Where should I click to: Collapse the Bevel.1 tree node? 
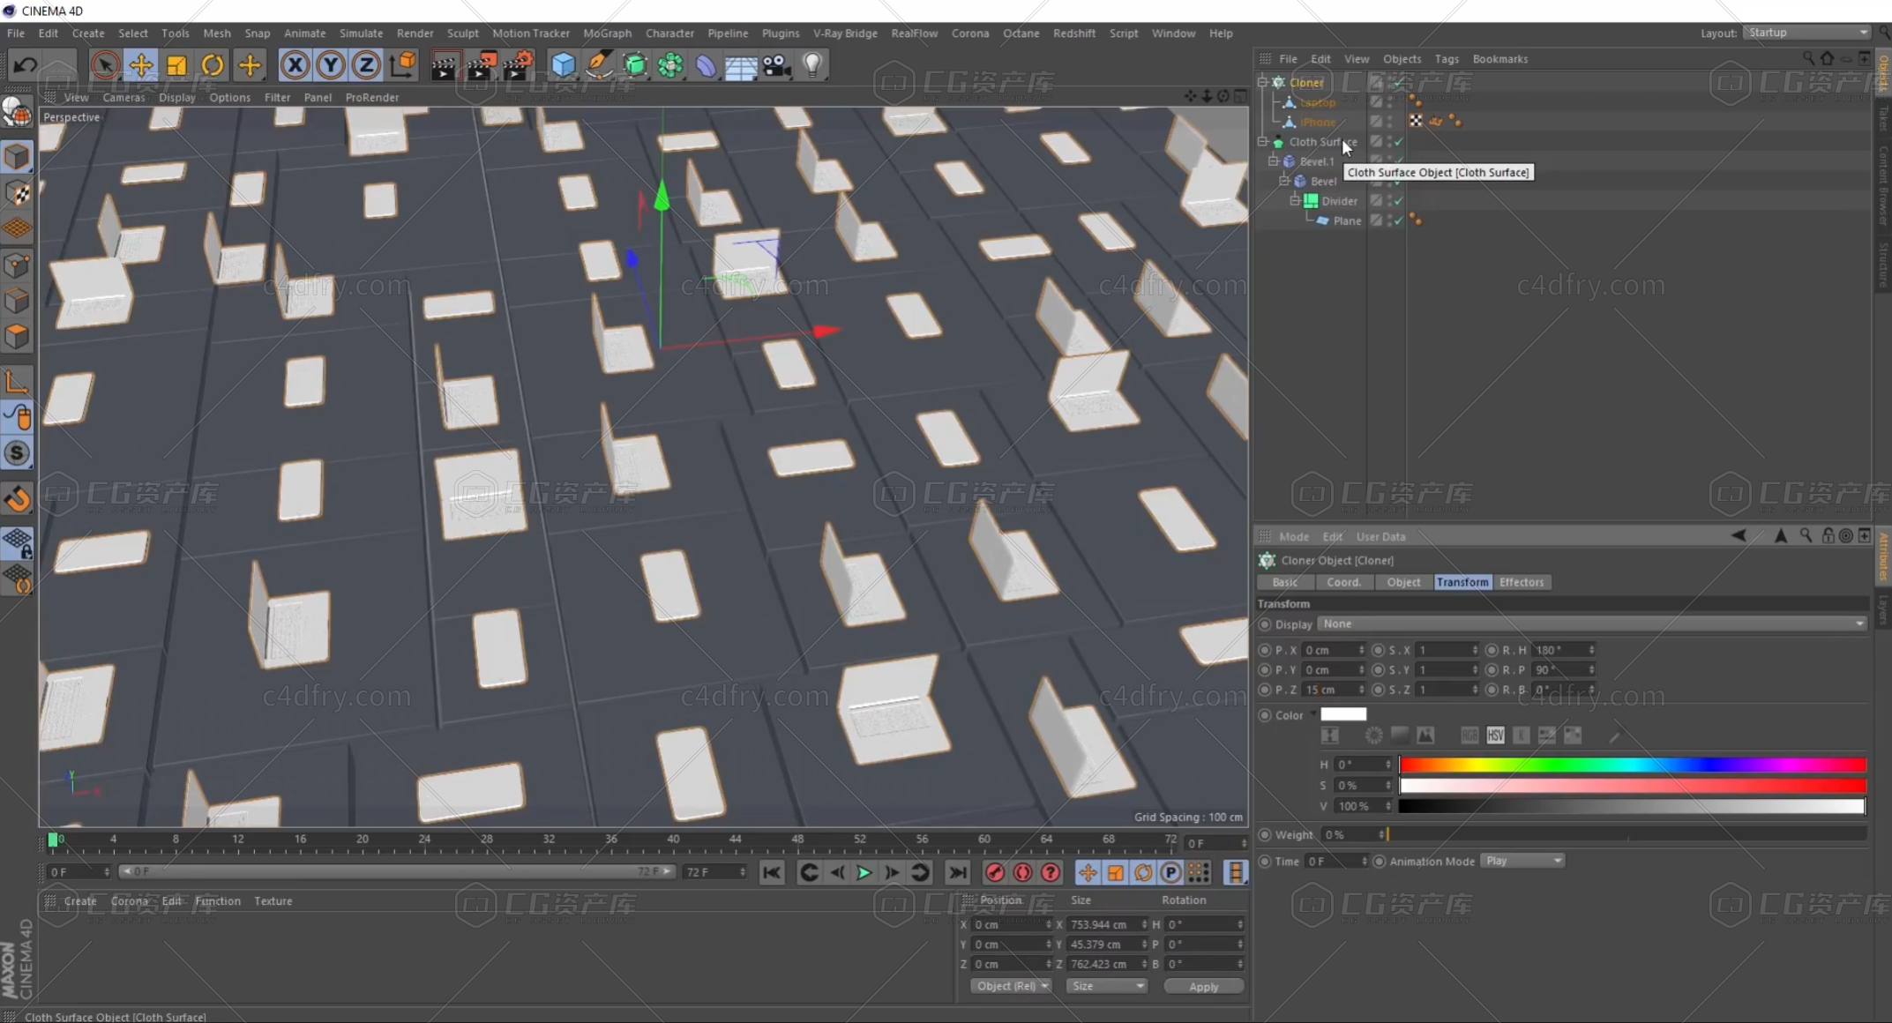pos(1273,161)
